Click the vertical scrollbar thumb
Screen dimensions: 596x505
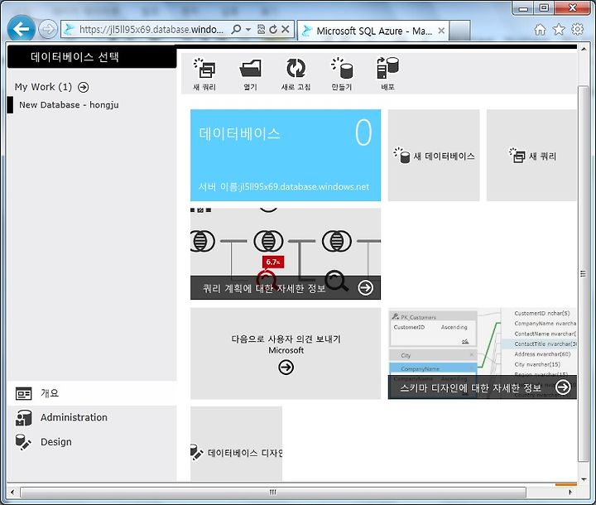tap(583, 273)
